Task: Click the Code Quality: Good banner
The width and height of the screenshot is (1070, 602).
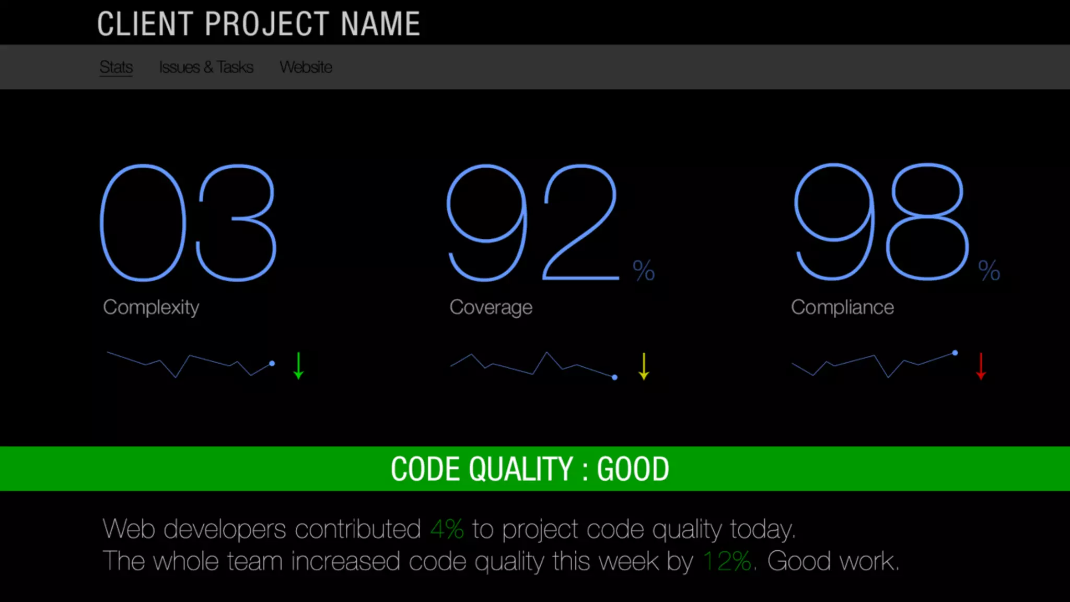Action: click(530, 469)
